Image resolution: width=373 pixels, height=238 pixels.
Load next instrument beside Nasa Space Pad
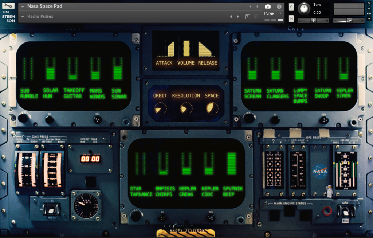[258, 7]
